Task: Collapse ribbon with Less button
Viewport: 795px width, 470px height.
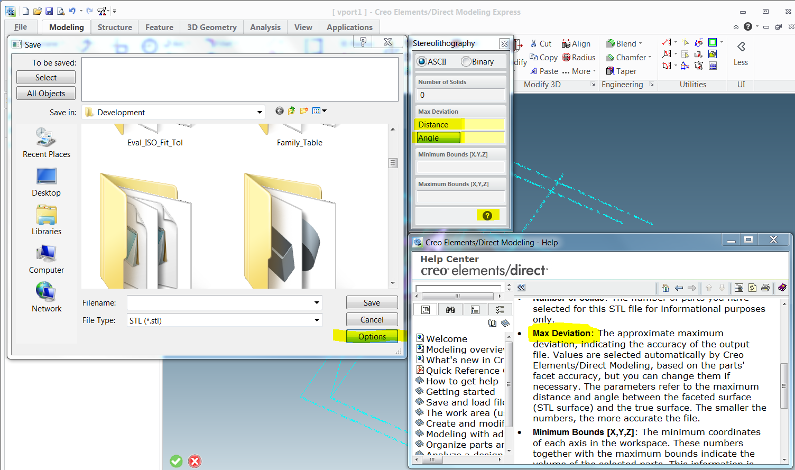Action: tap(741, 53)
